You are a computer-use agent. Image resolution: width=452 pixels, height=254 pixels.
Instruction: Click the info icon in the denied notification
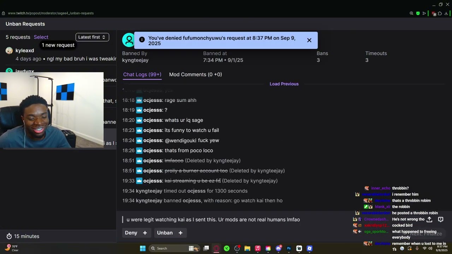pos(142,40)
